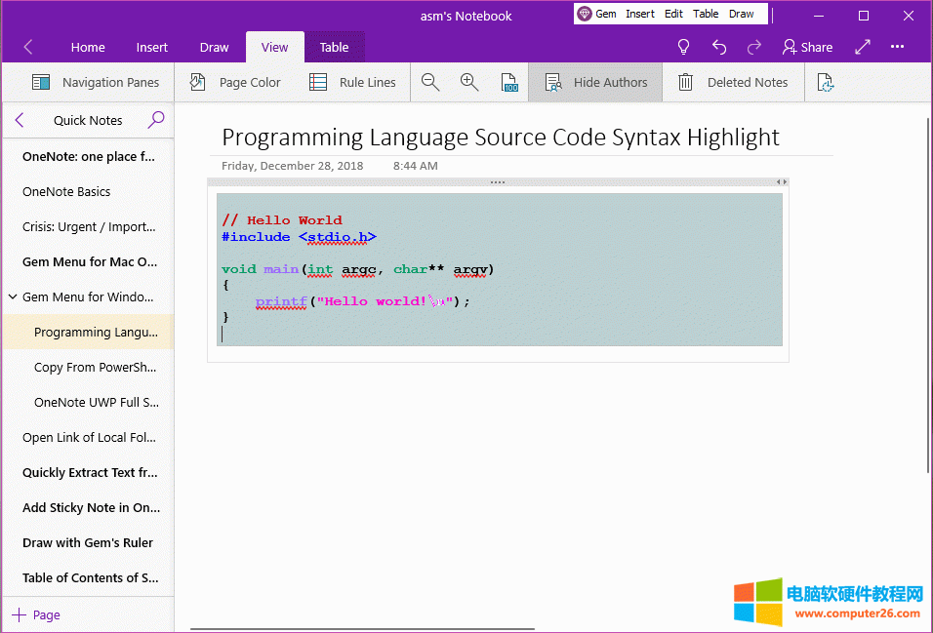Undo the last action
This screenshot has width=933, height=633.
(719, 47)
